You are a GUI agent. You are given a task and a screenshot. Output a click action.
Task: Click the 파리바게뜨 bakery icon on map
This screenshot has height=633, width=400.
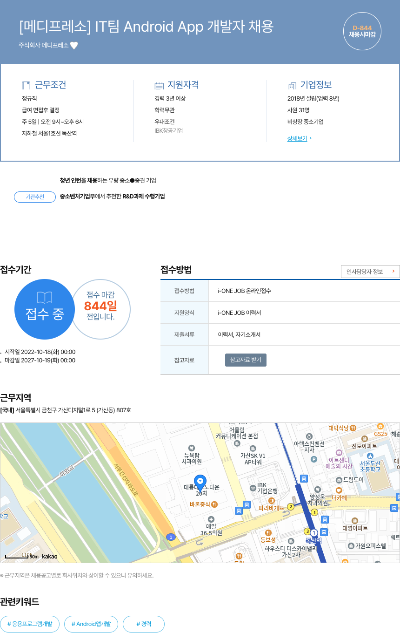[x=271, y=501]
